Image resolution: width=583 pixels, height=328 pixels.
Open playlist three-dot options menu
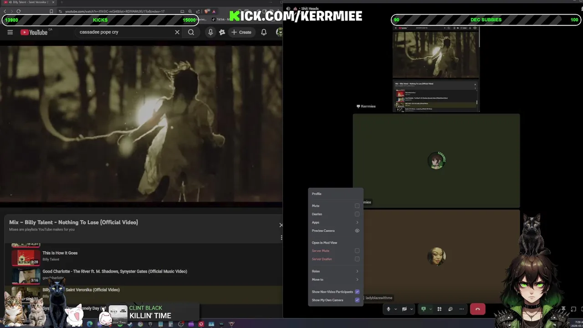pos(281,237)
